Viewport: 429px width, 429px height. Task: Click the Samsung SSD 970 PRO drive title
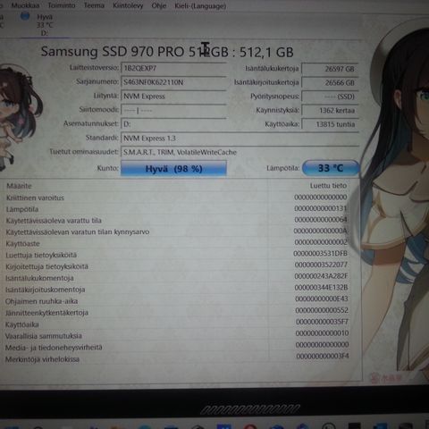(x=167, y=52)
